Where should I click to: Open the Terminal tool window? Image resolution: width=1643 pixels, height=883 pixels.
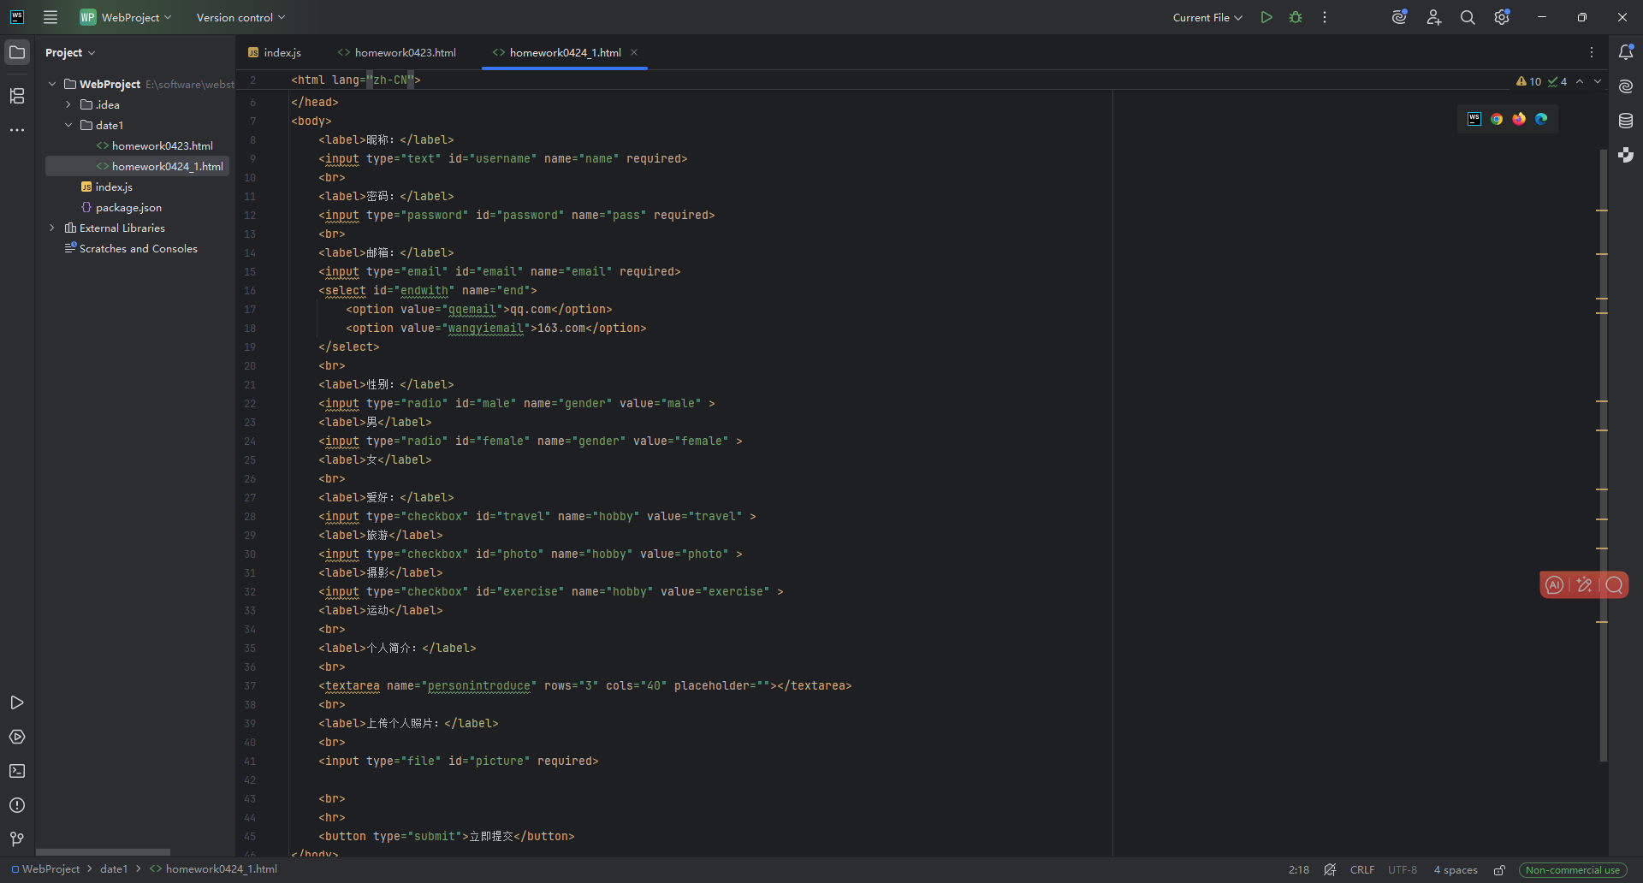coord(17,771)
